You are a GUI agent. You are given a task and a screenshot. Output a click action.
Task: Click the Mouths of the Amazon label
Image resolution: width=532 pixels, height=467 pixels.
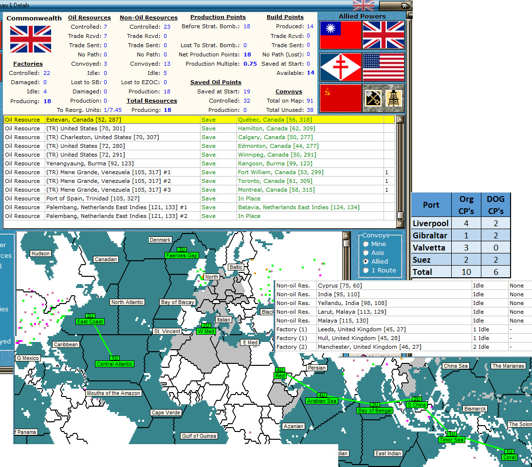click(x=113, y=394)
